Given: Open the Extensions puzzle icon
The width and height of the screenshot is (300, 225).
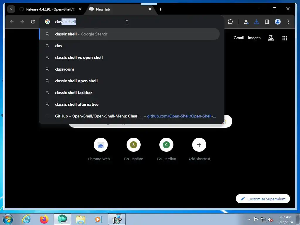Looking at the screenshot, I should pyautogui.click(x=231, y=22).
